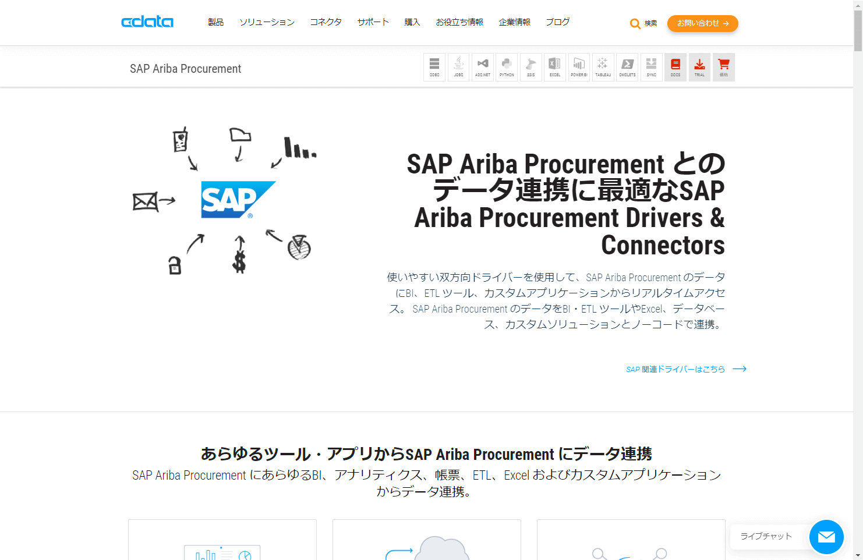Select the ADO.NET provider icon
The image size is (863, 560).
483,67
